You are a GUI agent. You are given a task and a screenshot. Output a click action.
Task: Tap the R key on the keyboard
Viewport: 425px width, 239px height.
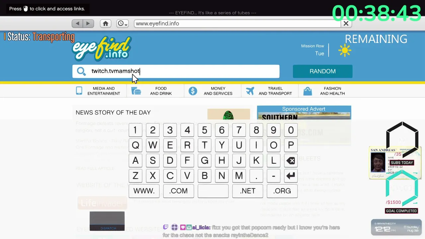pyautogui.click(x=187, y=145)
